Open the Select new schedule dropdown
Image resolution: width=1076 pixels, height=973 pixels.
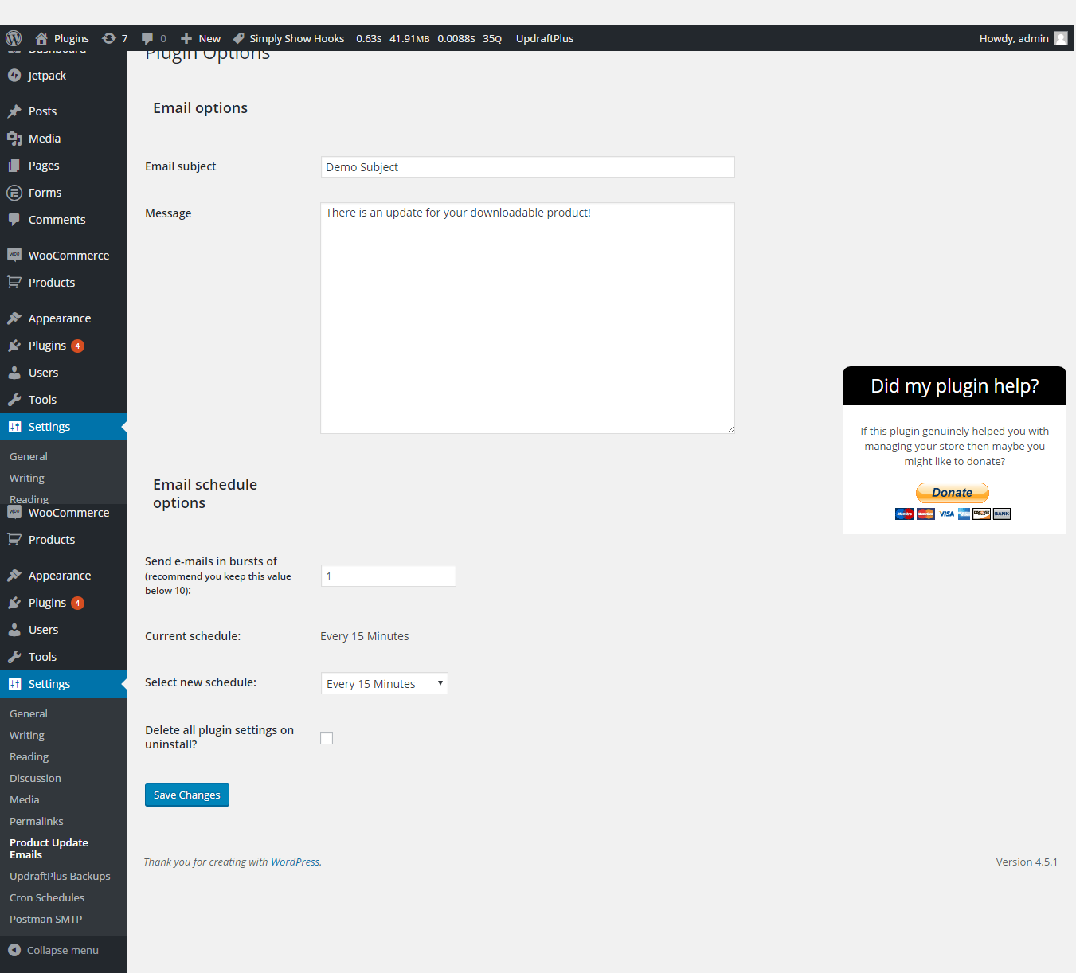click(385, 683)
